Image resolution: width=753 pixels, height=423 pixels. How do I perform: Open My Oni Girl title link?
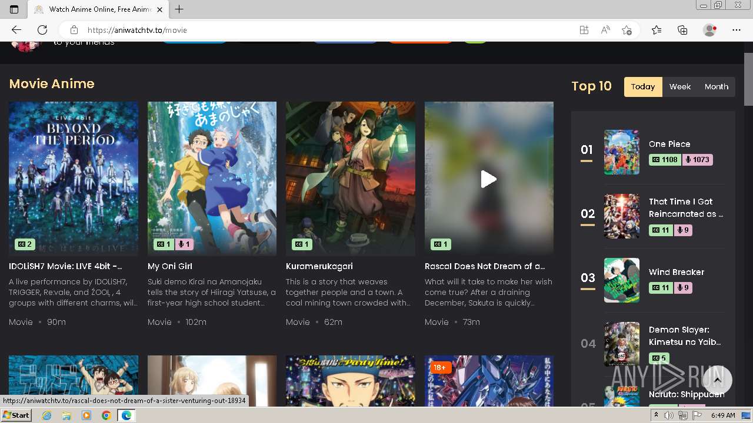(170, 266)
